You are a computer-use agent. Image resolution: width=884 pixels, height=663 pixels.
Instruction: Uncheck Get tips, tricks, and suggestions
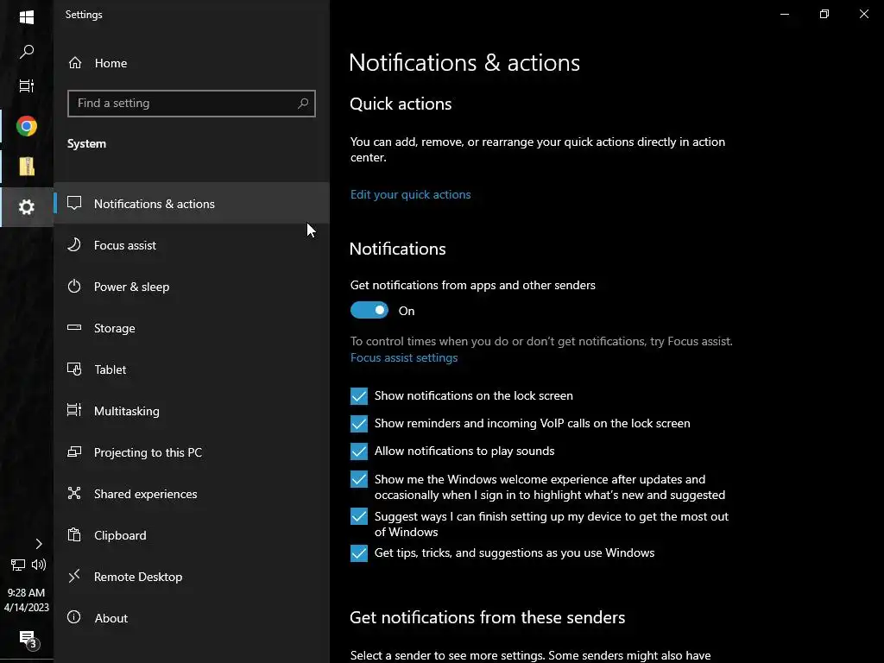[x=359, y=553]
